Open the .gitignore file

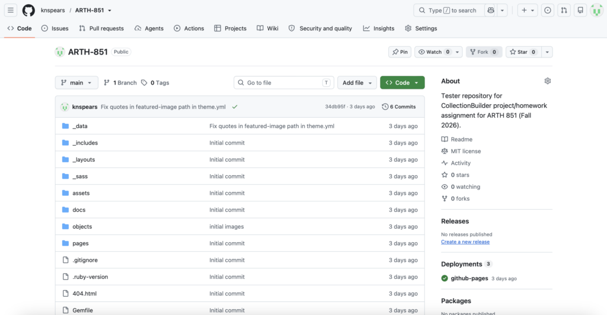[85, 260]
